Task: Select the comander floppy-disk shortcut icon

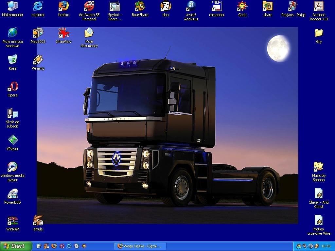Action: (217, 9)
